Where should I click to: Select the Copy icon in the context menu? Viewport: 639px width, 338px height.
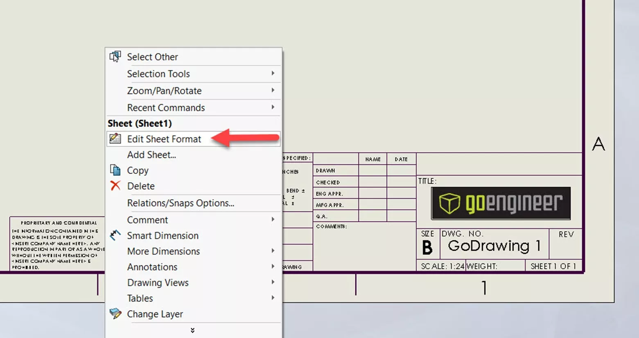click(115, 170)
